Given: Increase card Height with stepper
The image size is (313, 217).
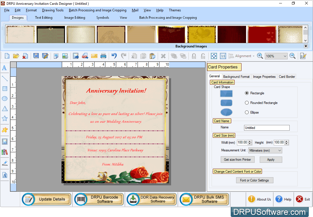Looking at the screenshot, I should click(287, 141).
